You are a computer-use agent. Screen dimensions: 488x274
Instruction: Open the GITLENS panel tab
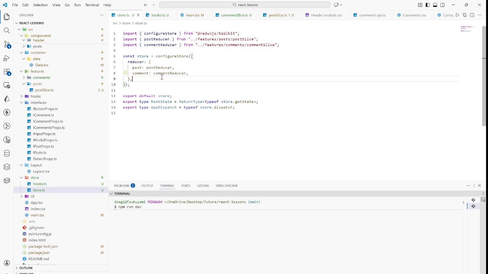click(x=203, y=186)
